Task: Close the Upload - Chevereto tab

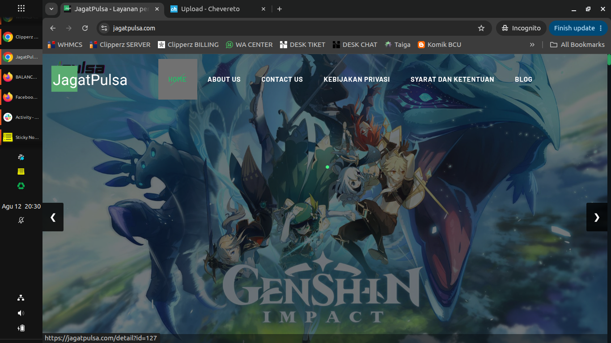Action: tap(263, 9)
